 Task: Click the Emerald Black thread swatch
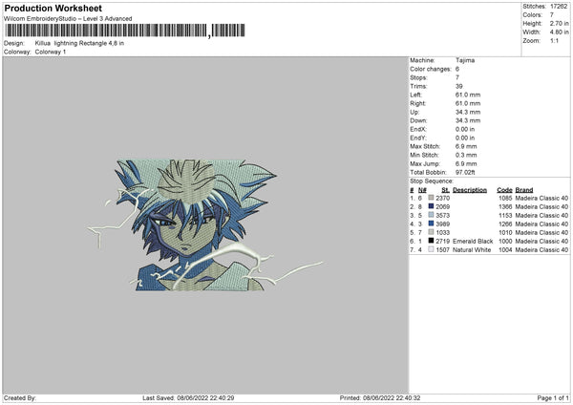tap(431, 241)
